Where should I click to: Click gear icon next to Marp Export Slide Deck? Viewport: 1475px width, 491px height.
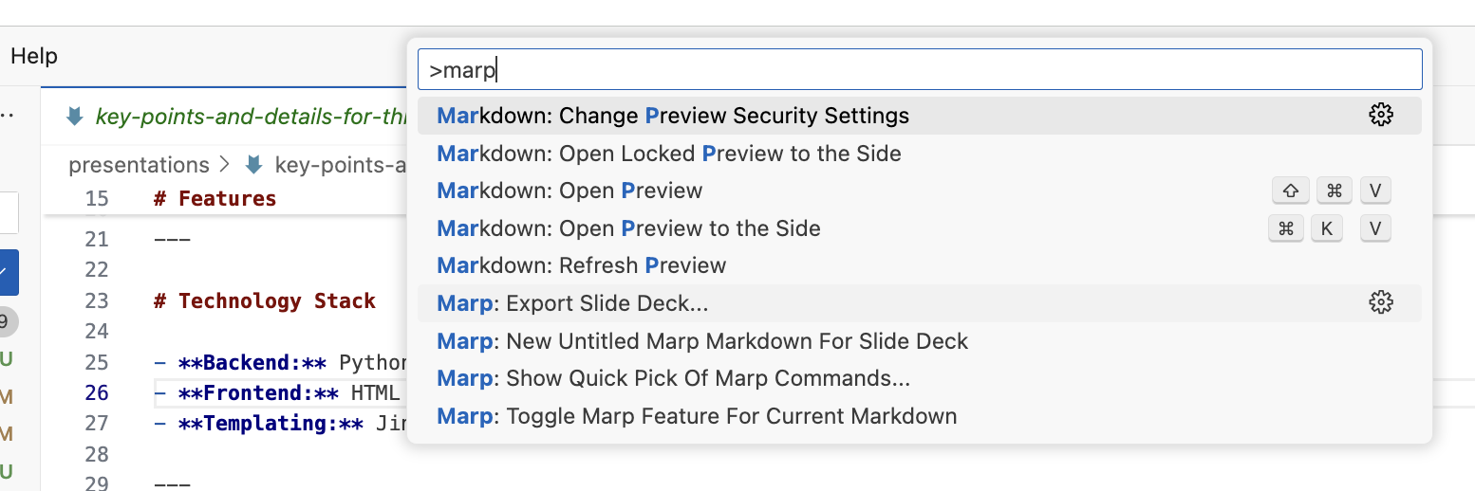click(x=1380, y=303)
